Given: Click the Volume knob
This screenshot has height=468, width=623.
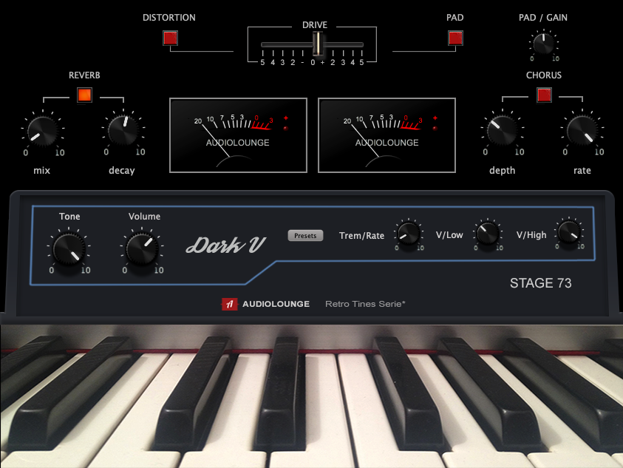Looking at the screenshot, I should pos(142,249).
